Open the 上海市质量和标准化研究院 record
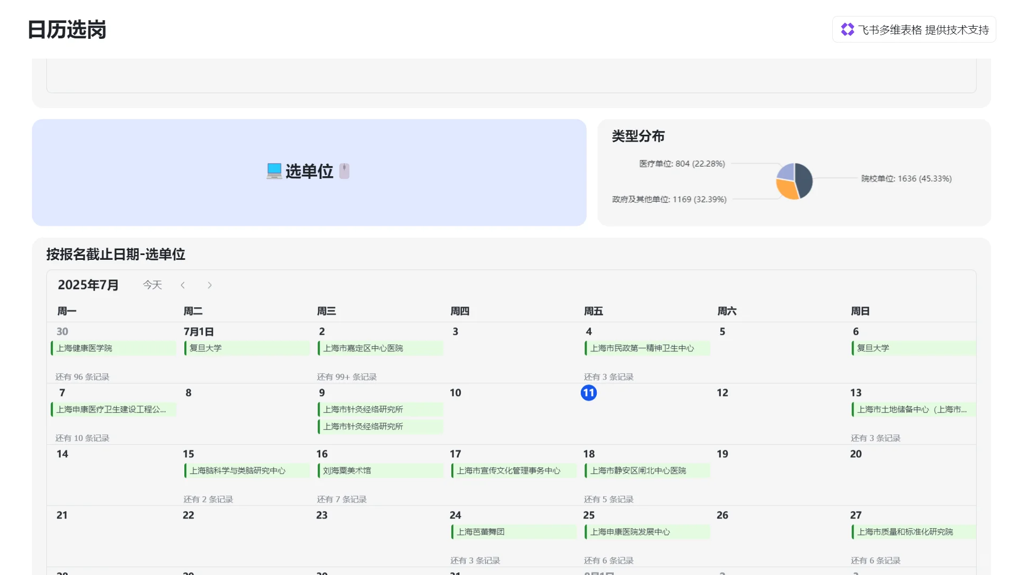This screenshot has width=1023, height=575. (914, 532)
